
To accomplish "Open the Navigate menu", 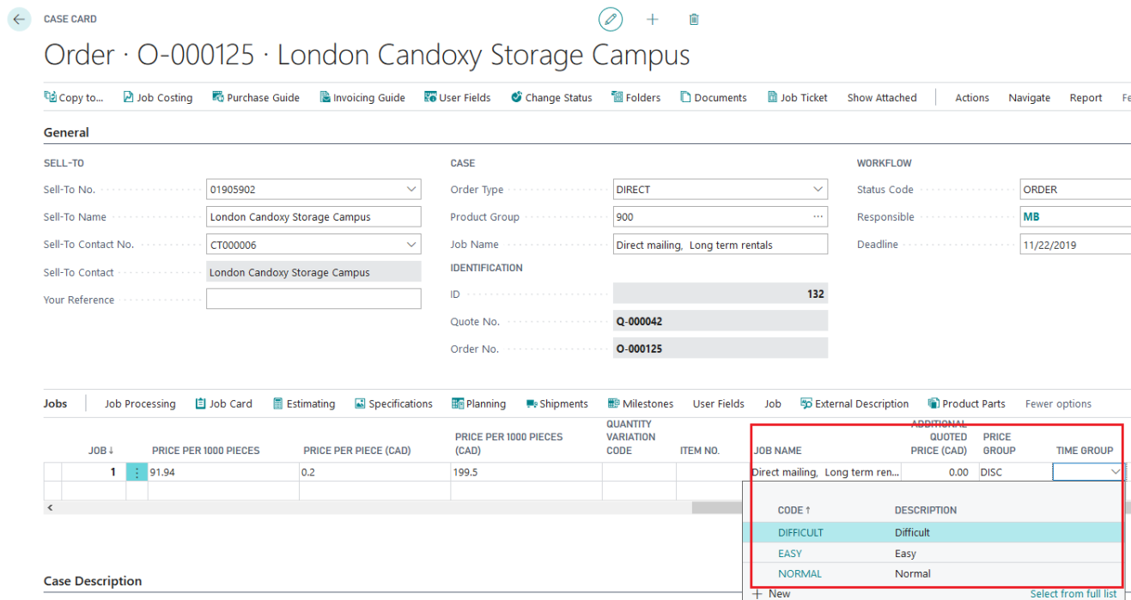I will point(1029,98).
